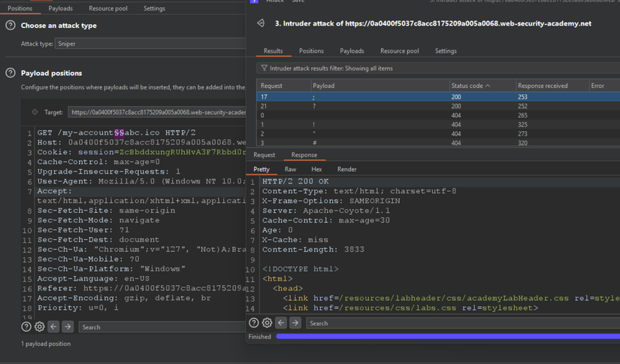Click the Cookie session value in request
This screenshot has height=364, width=620.
183,152
